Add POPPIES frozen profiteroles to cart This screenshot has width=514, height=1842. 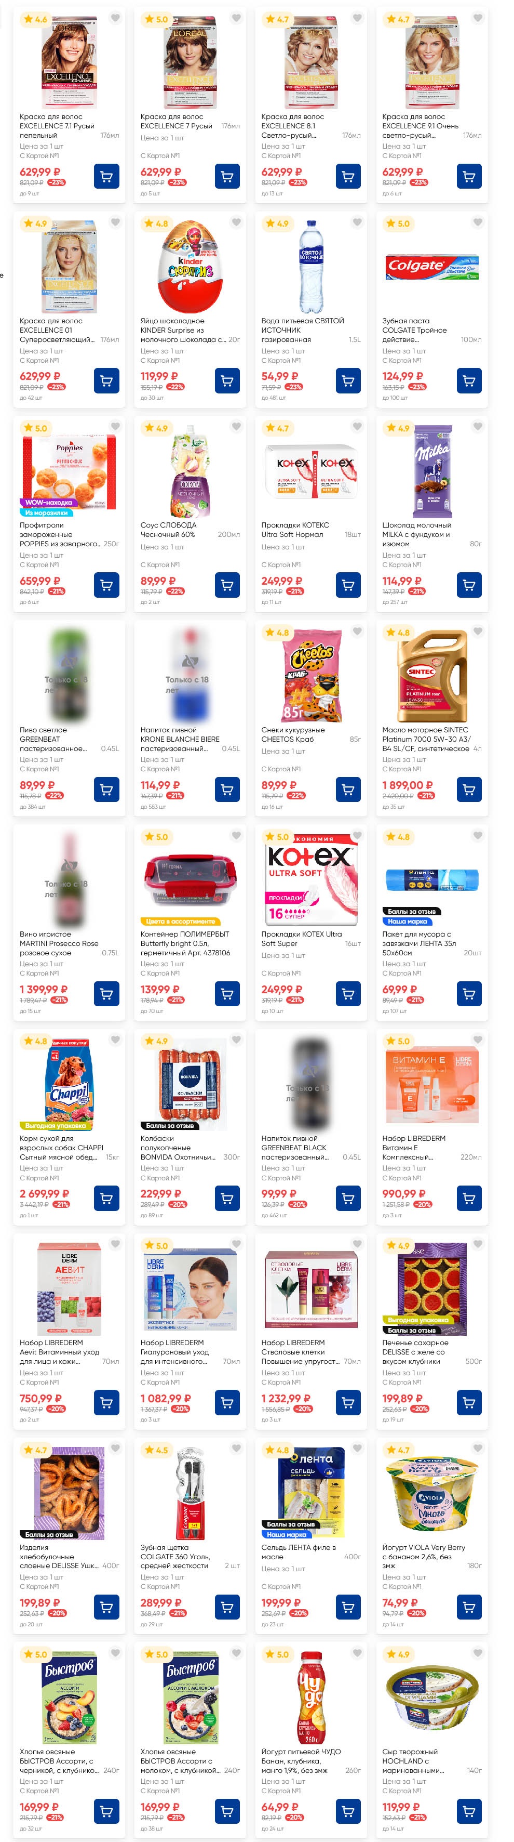(x=106, y=585)
